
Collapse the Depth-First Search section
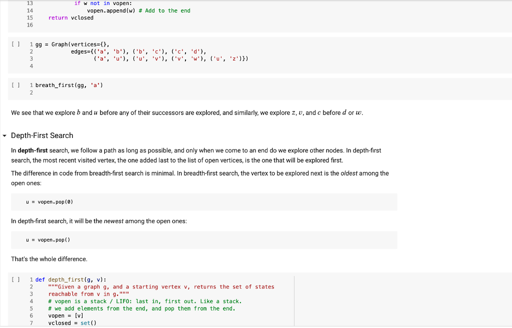[5, 135]
